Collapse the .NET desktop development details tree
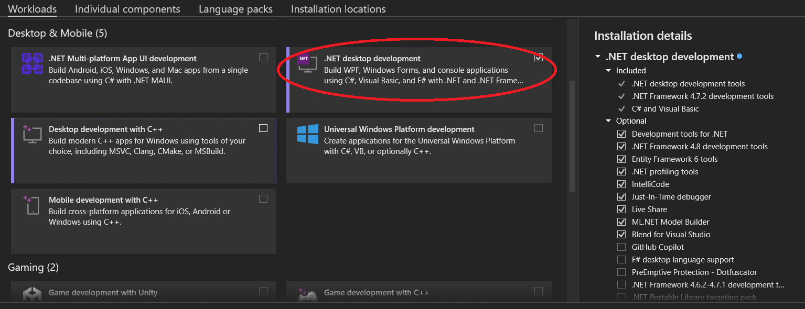Viewport: 805px width, 309px height. pyautogui.click(x=598, y=57)
